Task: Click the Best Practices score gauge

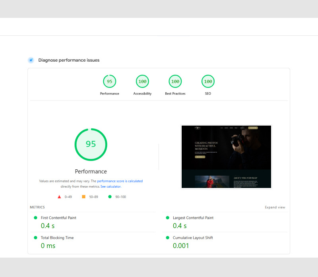Action: tap(175, 81)
